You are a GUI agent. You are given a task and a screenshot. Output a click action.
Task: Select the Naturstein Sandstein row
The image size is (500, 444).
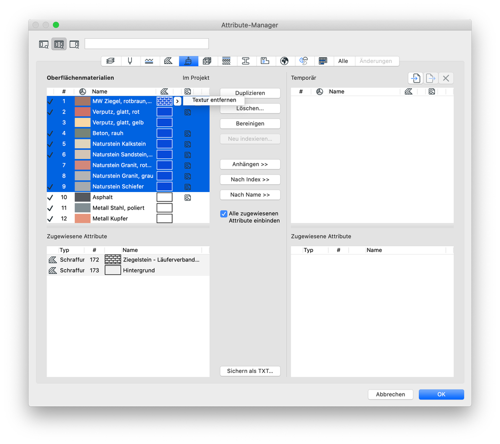(128, 154)
